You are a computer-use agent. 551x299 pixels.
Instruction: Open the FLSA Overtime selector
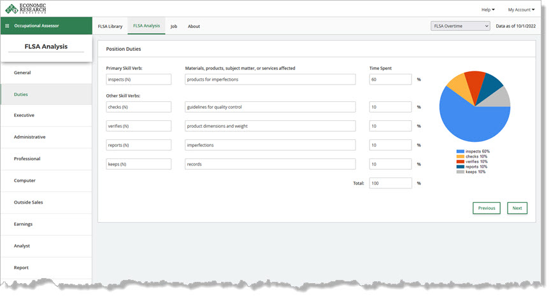pyautogui.click(x=461, y=26)
